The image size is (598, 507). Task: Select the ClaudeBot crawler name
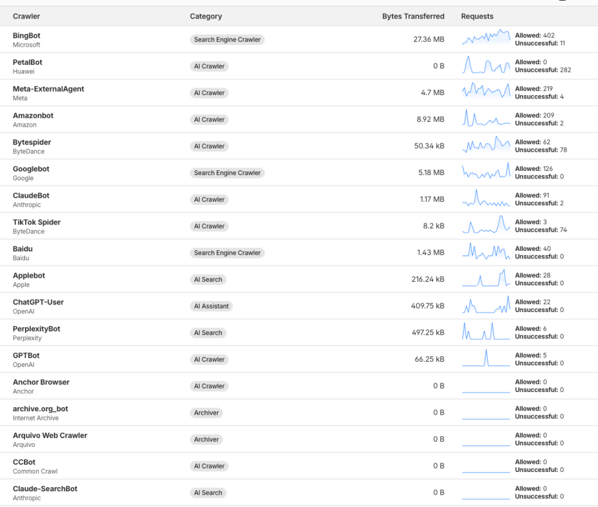(x=31, y=195)
